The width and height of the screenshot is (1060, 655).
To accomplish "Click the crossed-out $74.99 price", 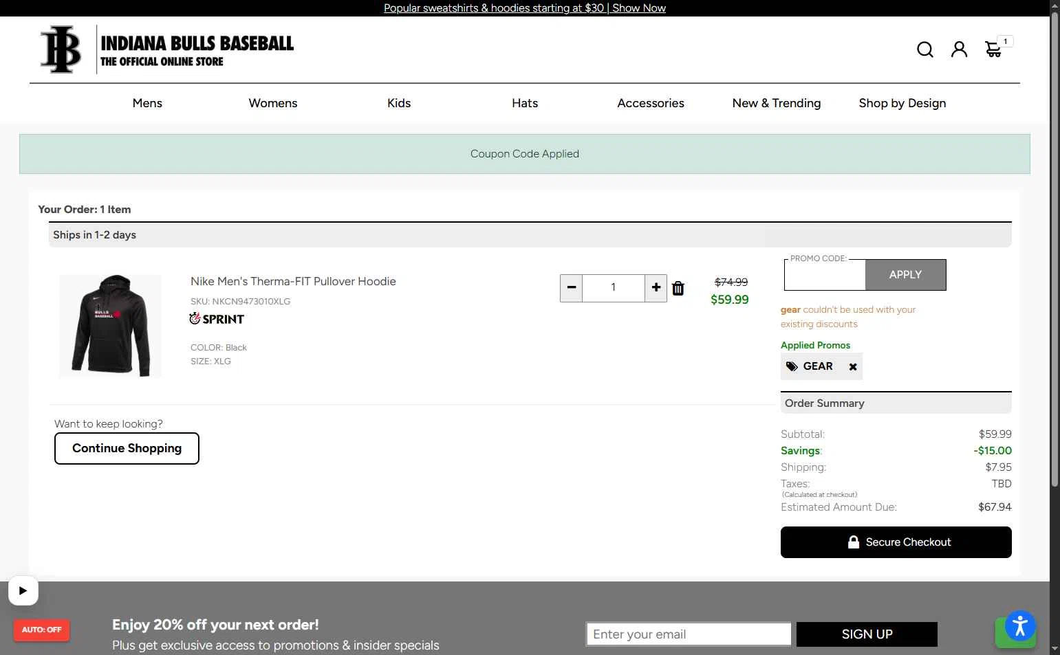I will (x=731, y=282).
